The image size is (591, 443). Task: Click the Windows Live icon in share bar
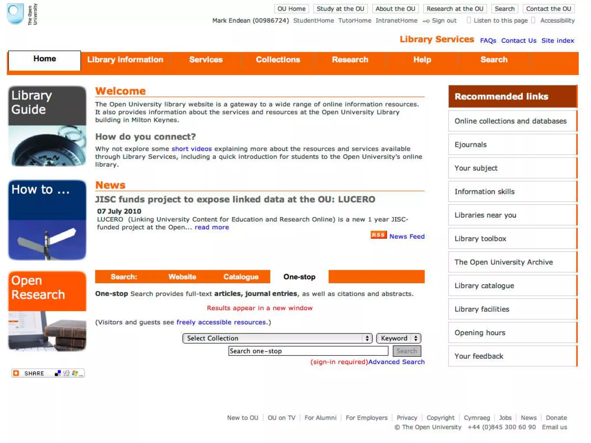[x=75, y=373]
